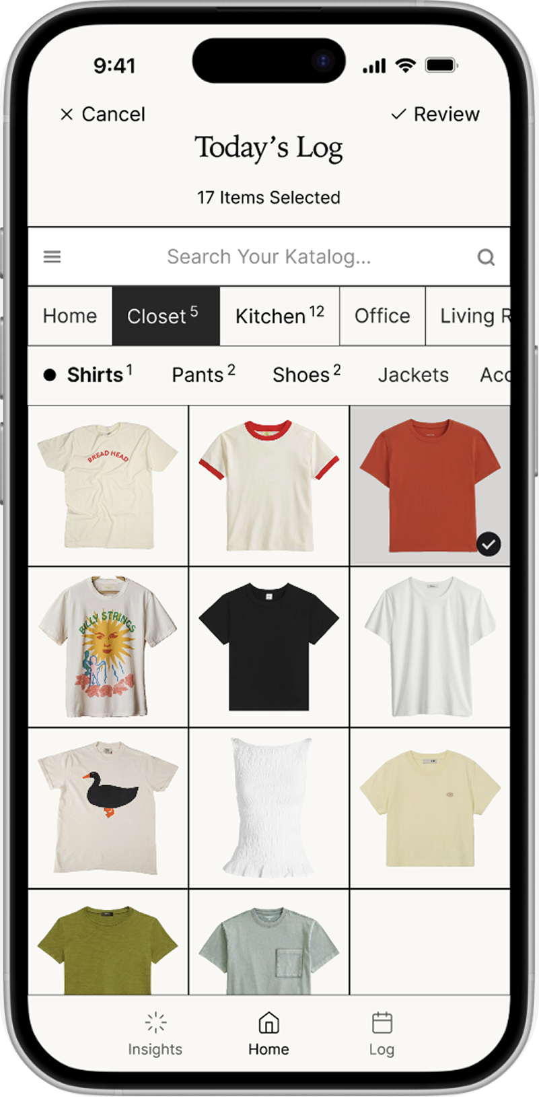Viewport: 539px width, 1097px height.
Task: Go to Home in bottom navigation
Action: 268,1034
